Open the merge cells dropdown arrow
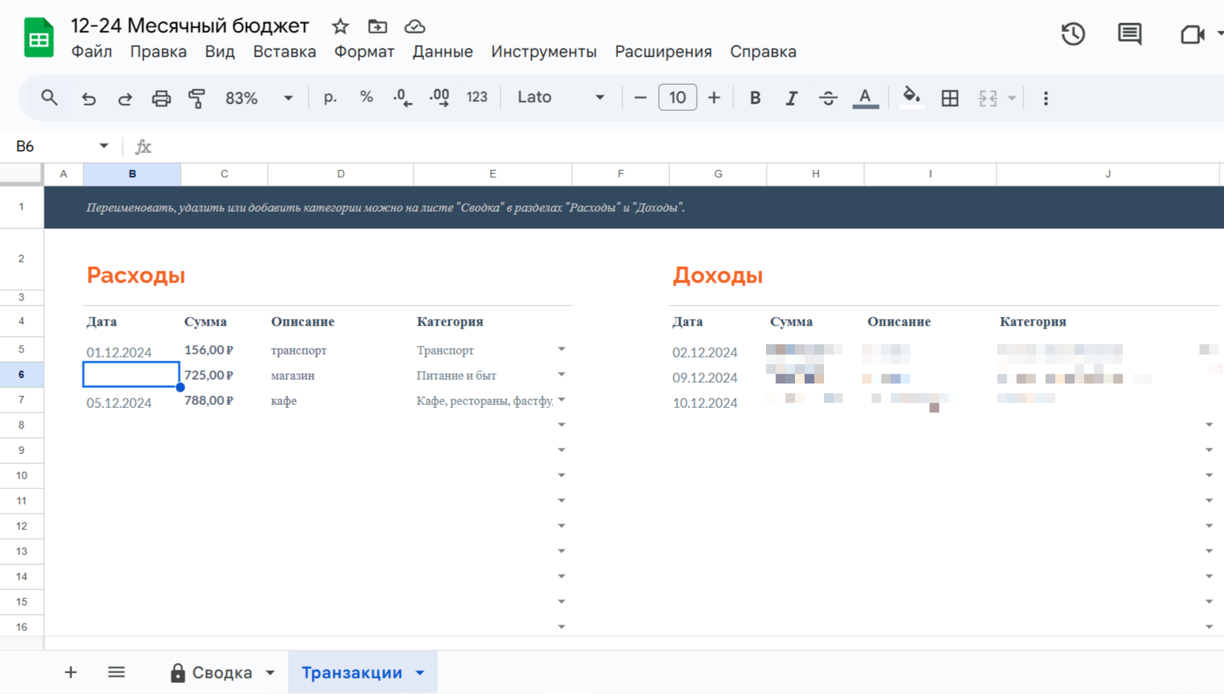Viewport: 1224px width, 694px height. (1011, 98)
